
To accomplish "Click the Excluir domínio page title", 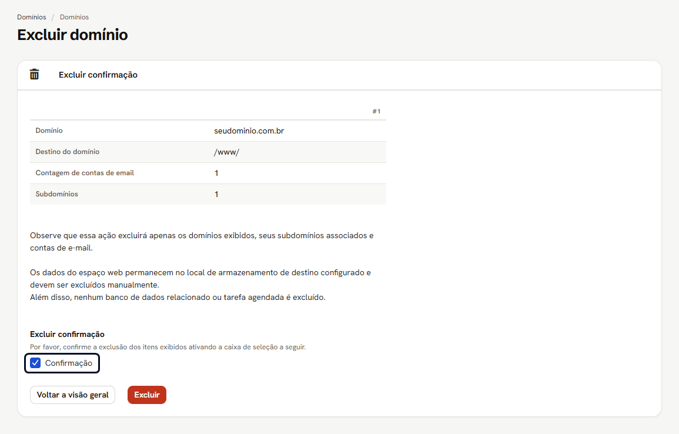I will click(72, 35).
